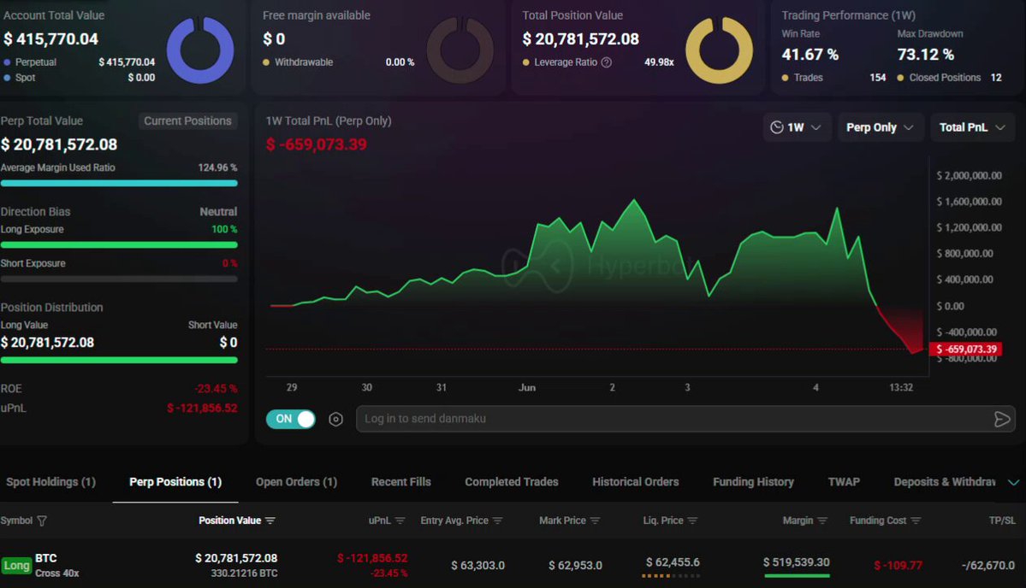Screen dimensions: 1026x588
Task: Open Deposits & Withdrawals tab
Action: point(945,482)
